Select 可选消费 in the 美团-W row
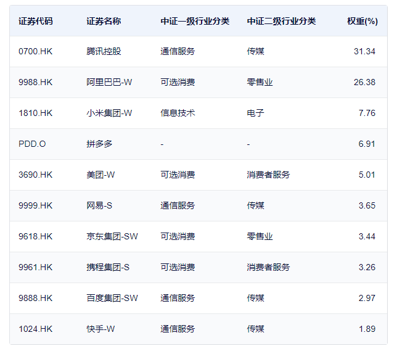Screen dimensions: 397x351 (178, 175)
